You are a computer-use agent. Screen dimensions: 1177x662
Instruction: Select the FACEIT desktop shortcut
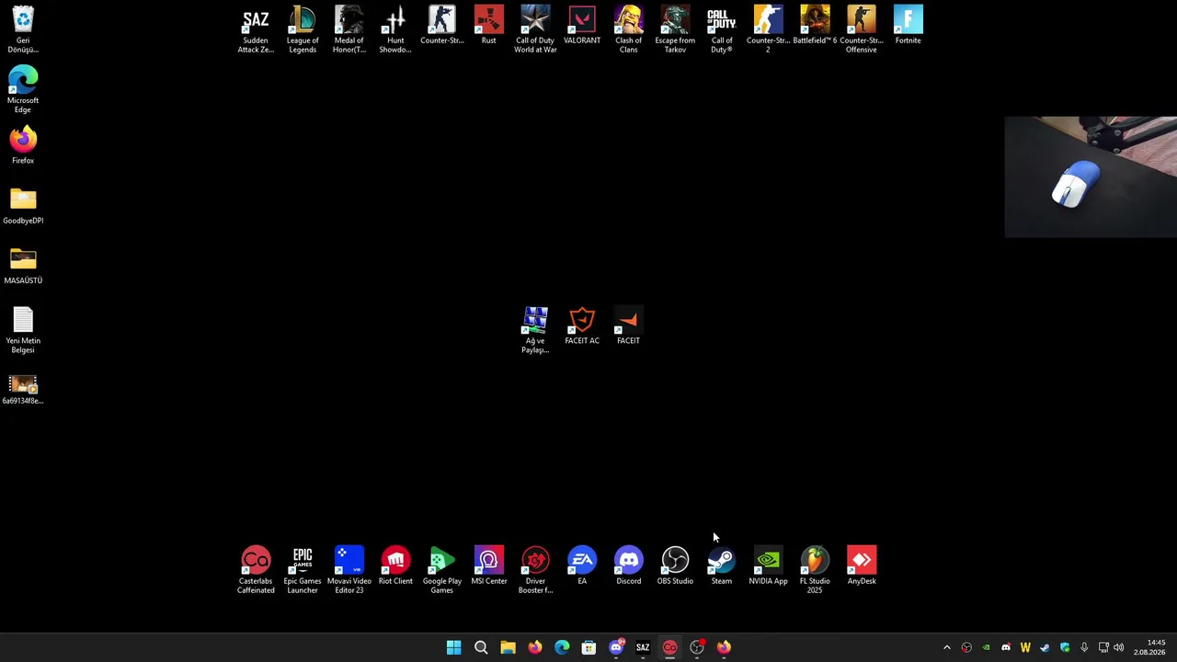pyautogui.click(x=628, y=325)
